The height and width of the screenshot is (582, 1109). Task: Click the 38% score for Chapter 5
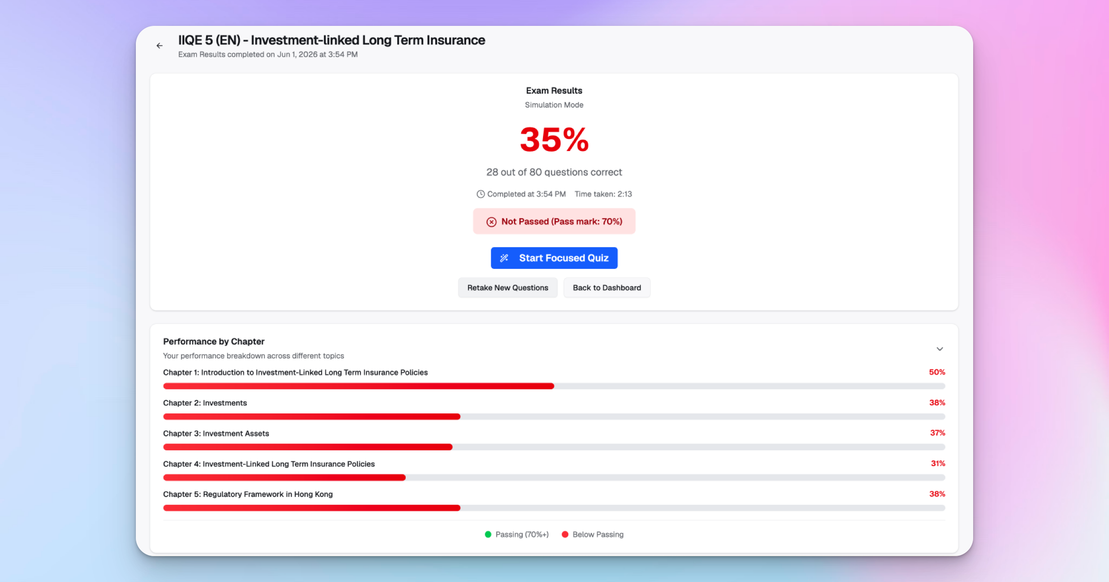937,494
